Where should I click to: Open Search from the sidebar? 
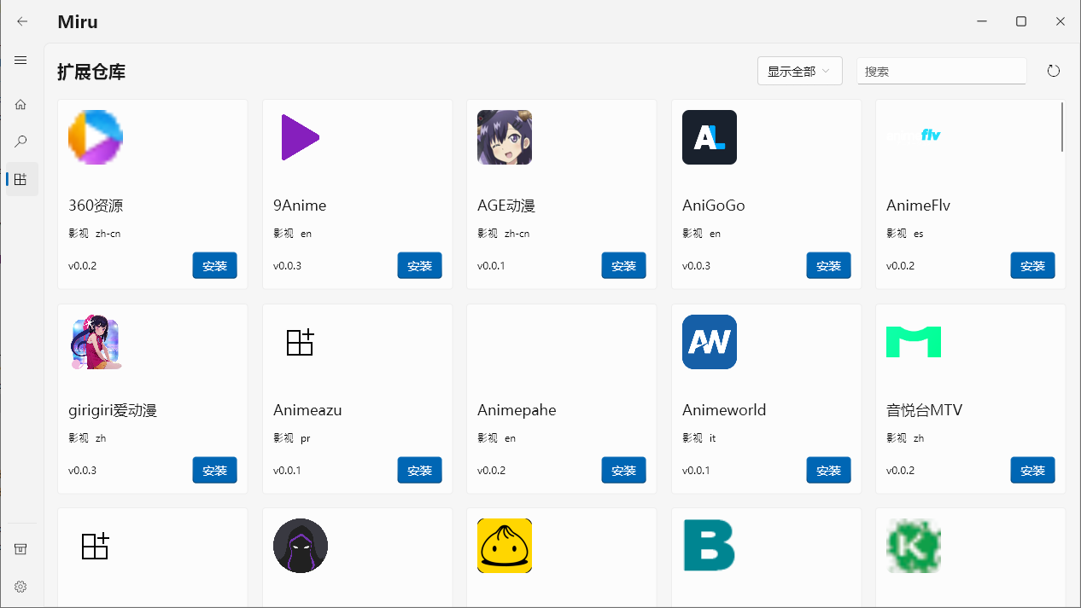point(20,142)
